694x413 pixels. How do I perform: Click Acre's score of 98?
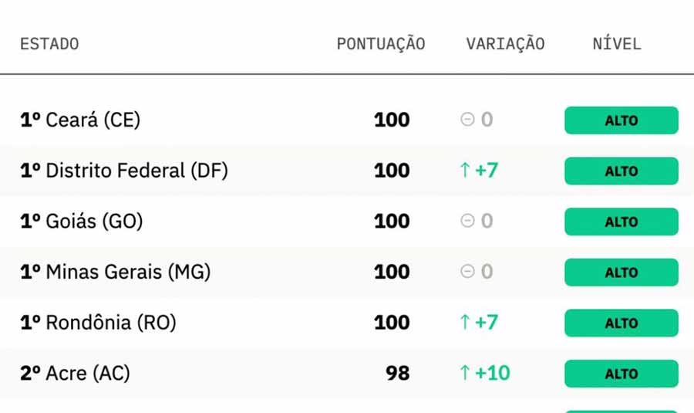pos(397,373)
